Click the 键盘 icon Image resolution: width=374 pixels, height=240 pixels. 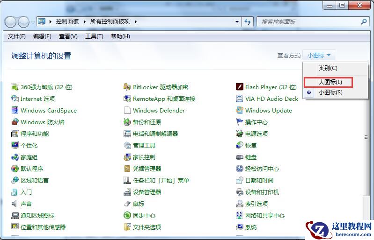[240, 157]
